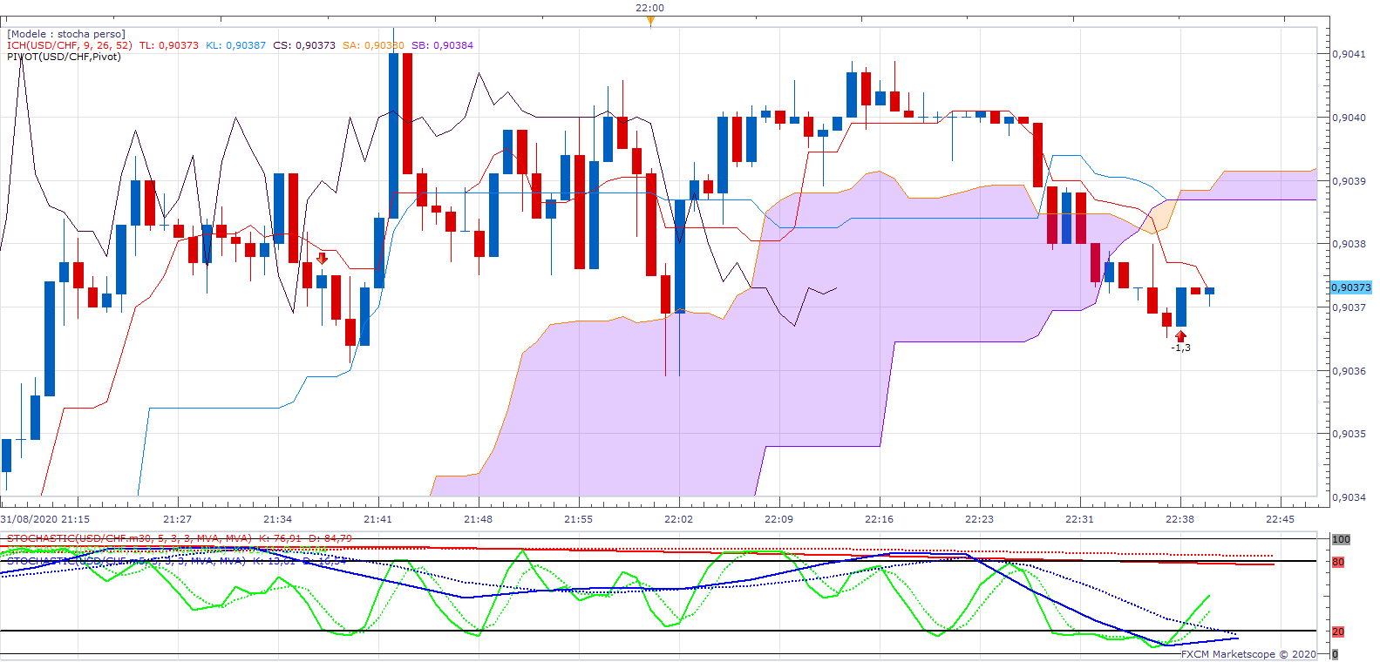
Task: Select the PIVOT(USD/CHF,Pivot) indicator label
Action: (x=64, y=57)
